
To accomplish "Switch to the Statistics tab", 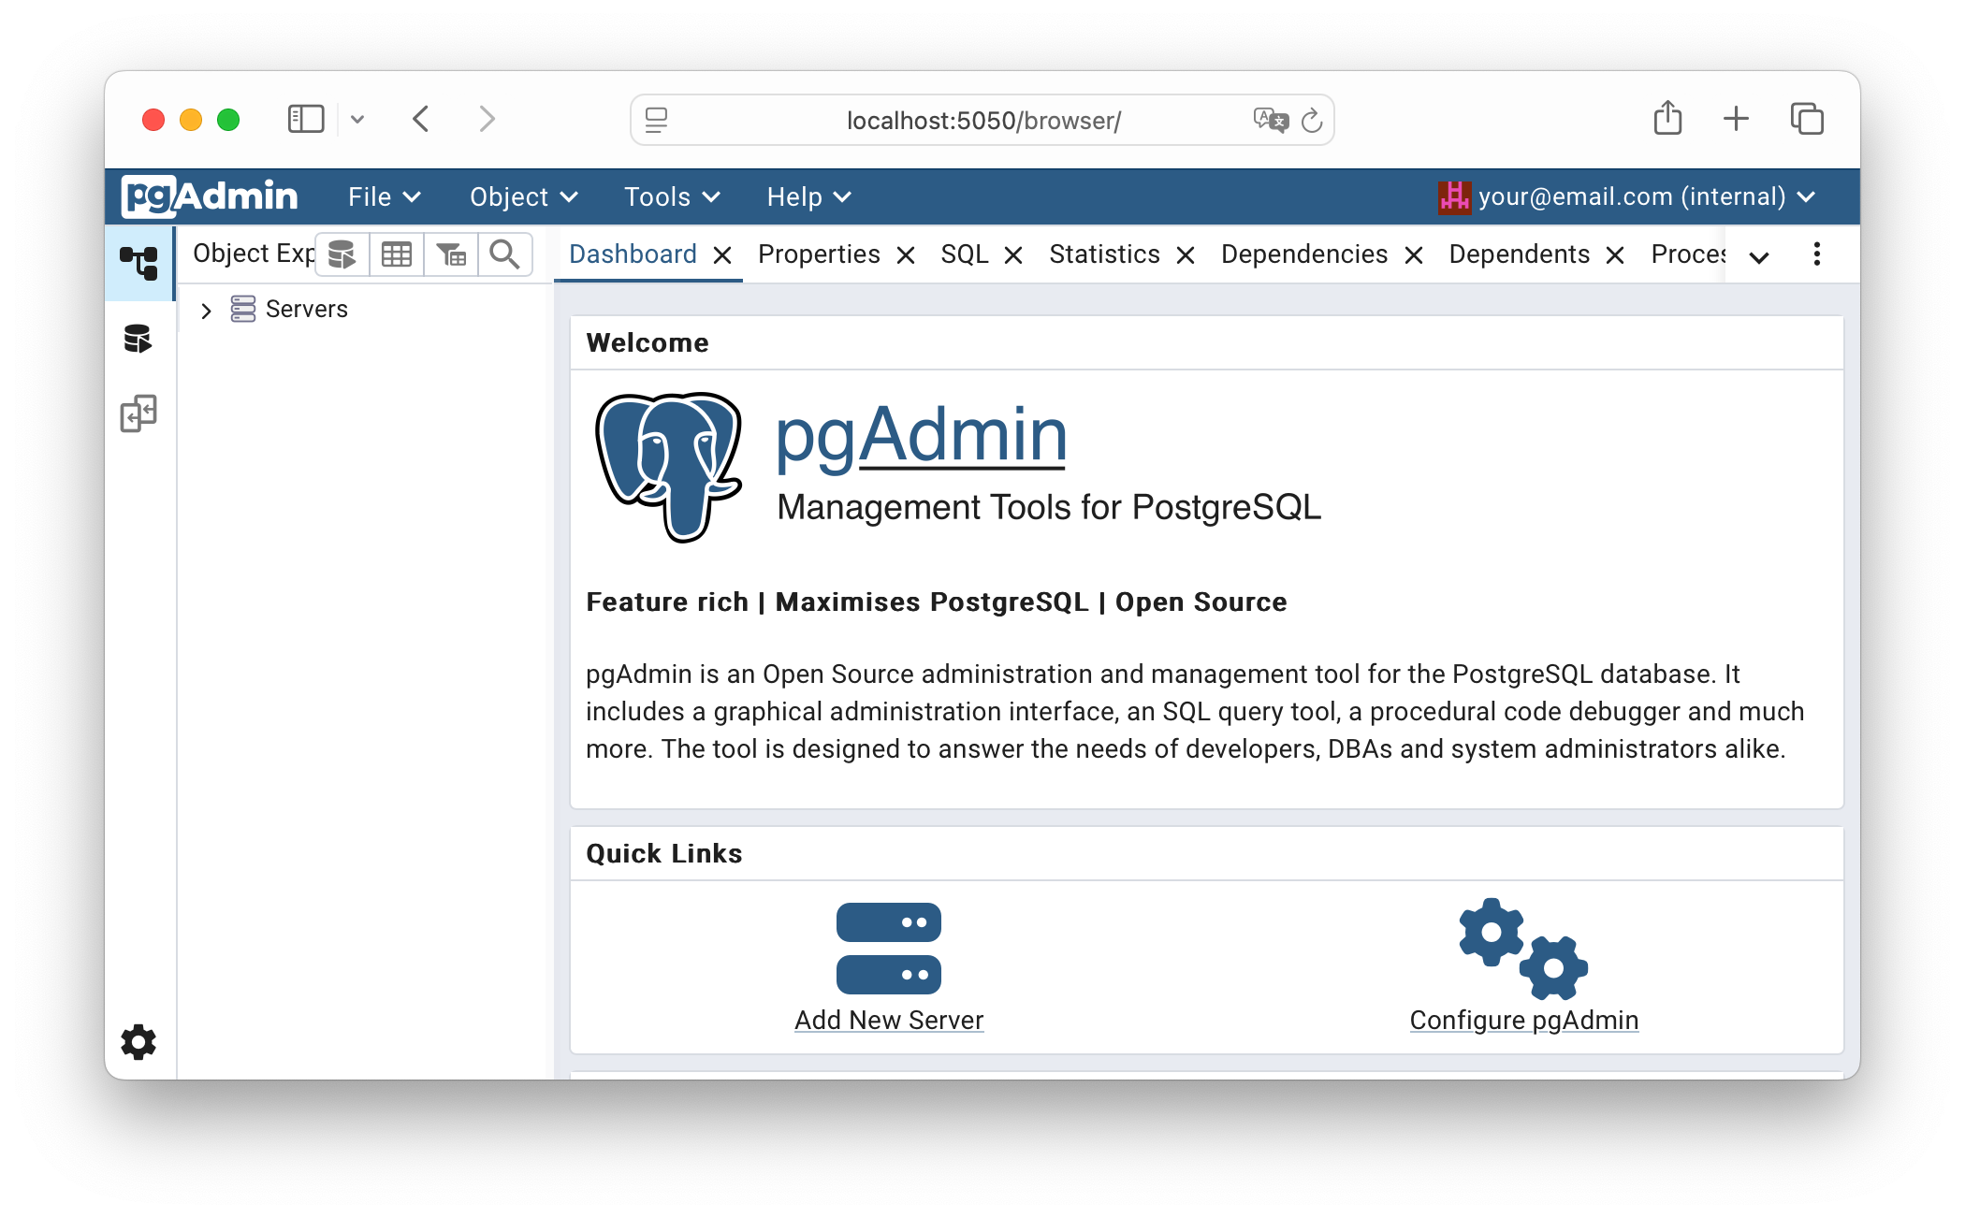I will coord(1104,254).
